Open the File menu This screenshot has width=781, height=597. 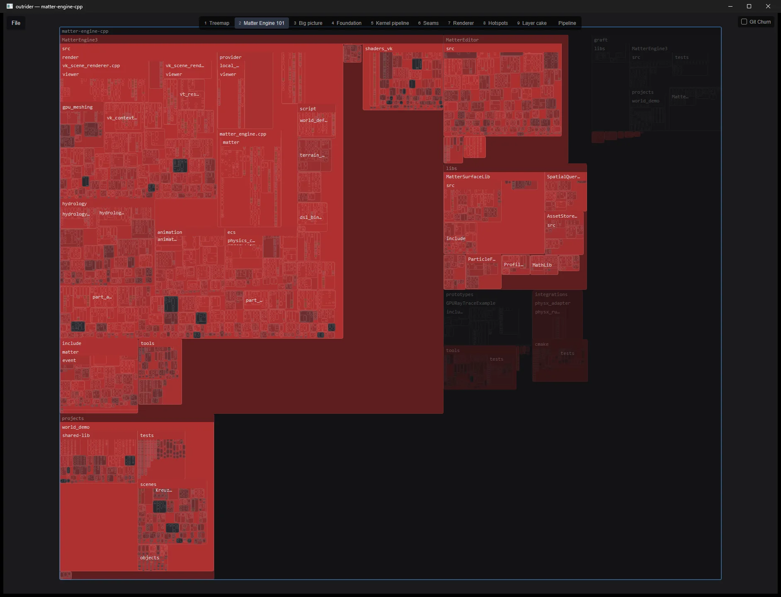16,23
